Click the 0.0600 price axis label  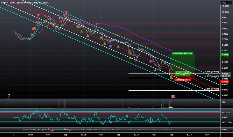(225, 68)
